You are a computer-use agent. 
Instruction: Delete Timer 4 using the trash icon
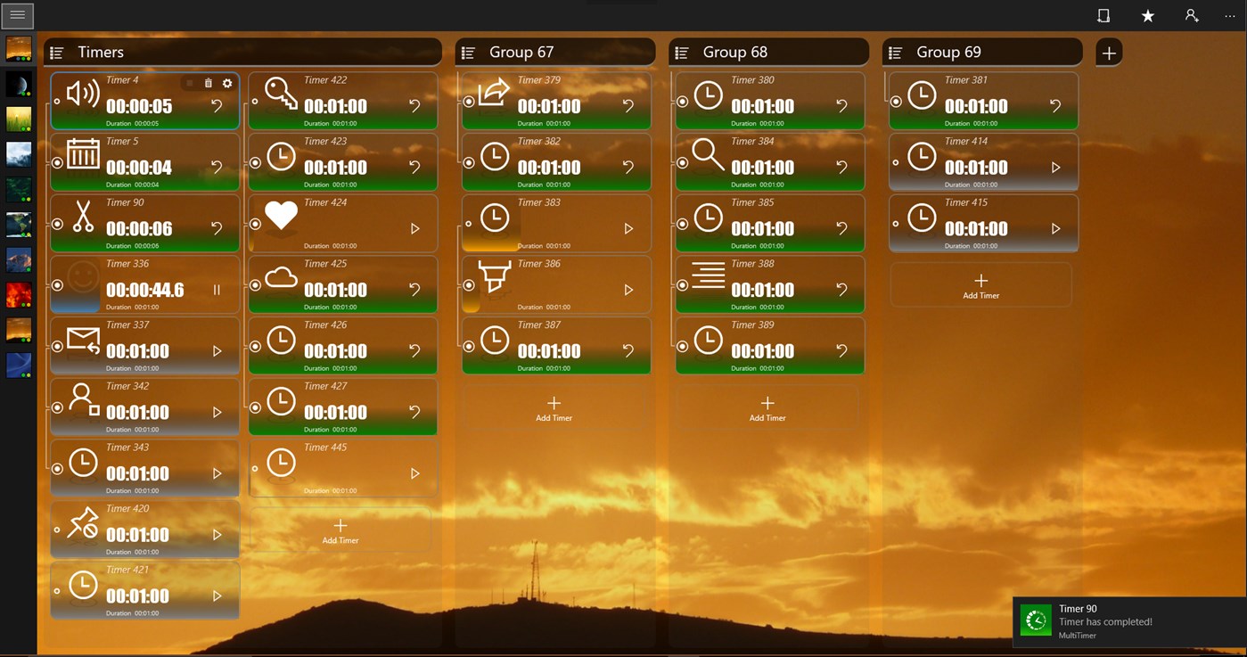point(208,82)
